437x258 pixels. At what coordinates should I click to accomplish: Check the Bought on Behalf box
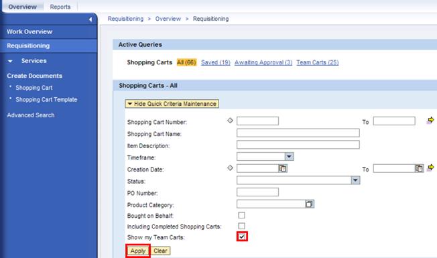242,215
